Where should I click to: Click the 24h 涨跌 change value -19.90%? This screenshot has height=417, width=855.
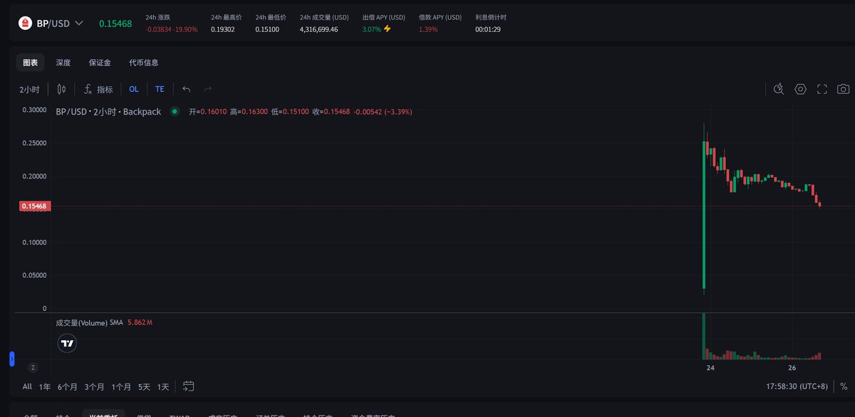coord(185,29)
